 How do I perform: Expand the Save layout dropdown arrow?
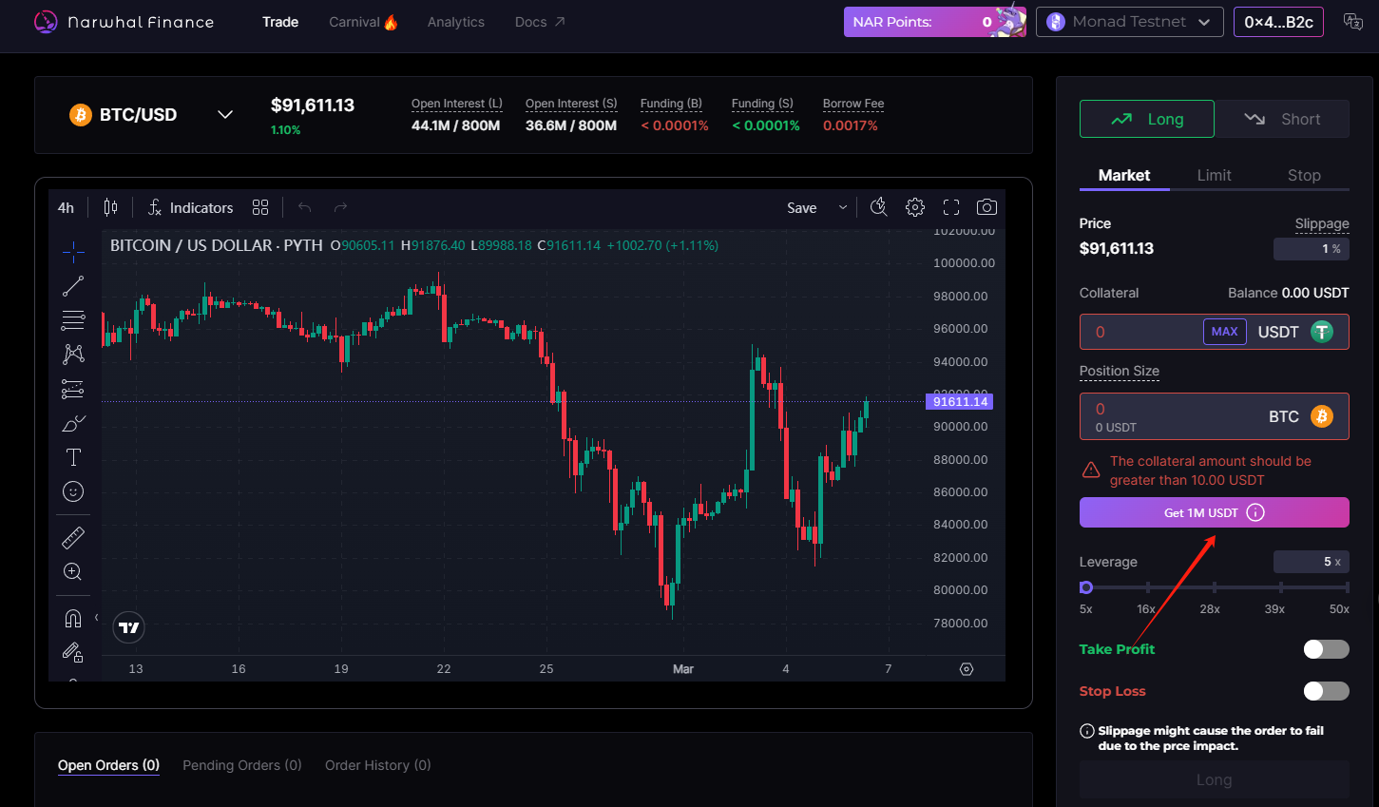coord(842,207)
